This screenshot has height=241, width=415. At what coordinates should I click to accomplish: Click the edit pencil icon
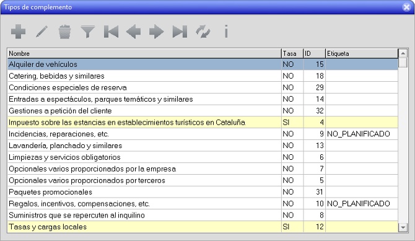click(41, 32)
